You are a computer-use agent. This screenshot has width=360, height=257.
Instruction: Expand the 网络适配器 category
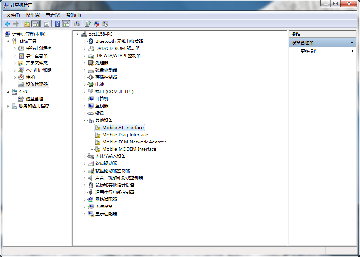[85, 199]
